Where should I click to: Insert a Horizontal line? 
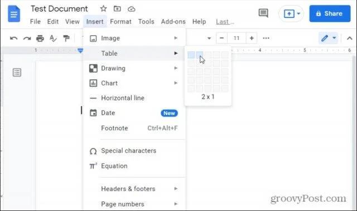pyautogui.click(x=134, y=98)
